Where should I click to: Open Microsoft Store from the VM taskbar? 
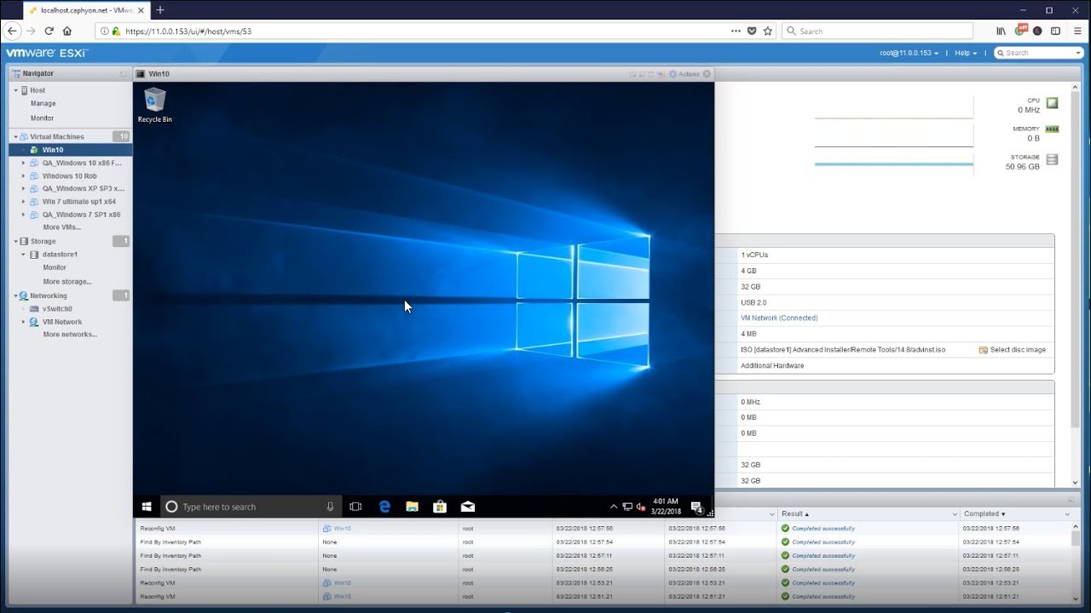click(440, 507)
